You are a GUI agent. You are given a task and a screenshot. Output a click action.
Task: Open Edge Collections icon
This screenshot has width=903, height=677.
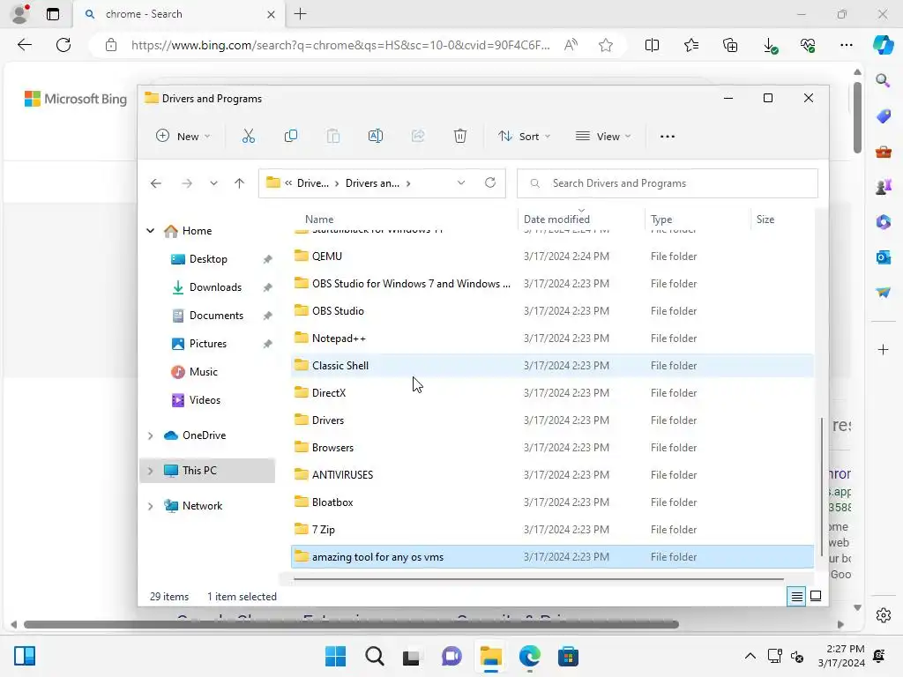pos(730,45)
